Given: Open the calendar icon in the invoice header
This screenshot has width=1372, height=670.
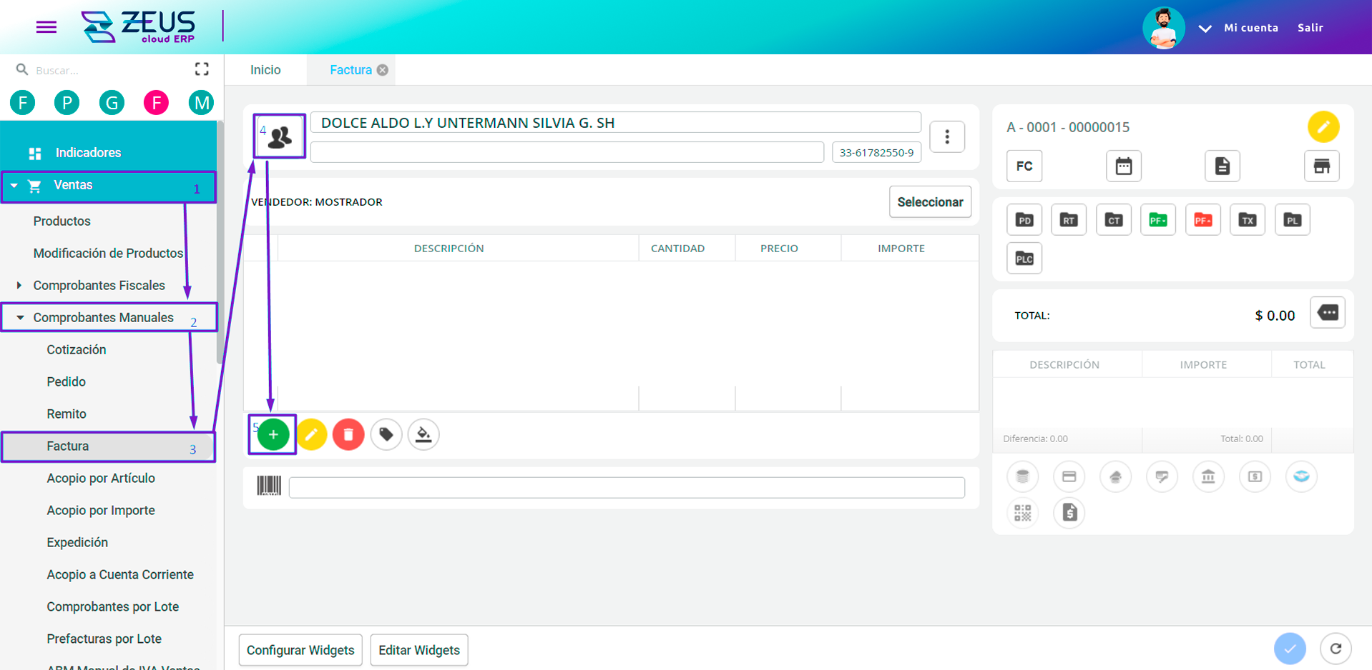Looking at the screenshot, I should pyautogui.click(x=1123, y=166).
